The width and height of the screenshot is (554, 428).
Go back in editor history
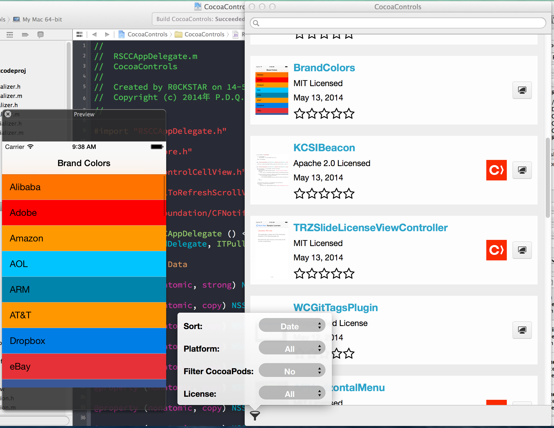point(94,34)
